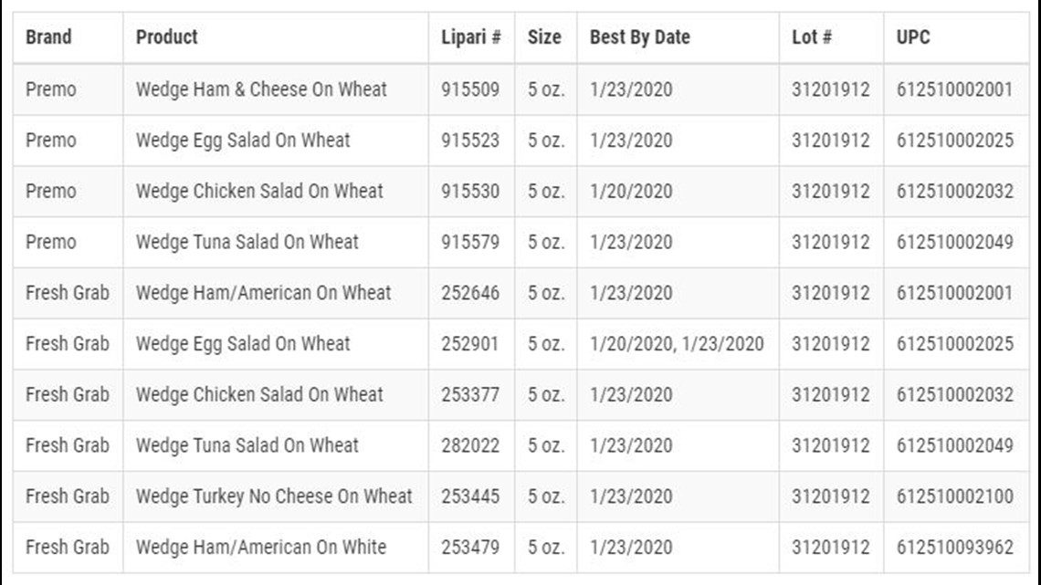The height and width of the screenshot is (585, 1041).
Task: Select Lipari number 282022 cell
Action: coord(470,445)
